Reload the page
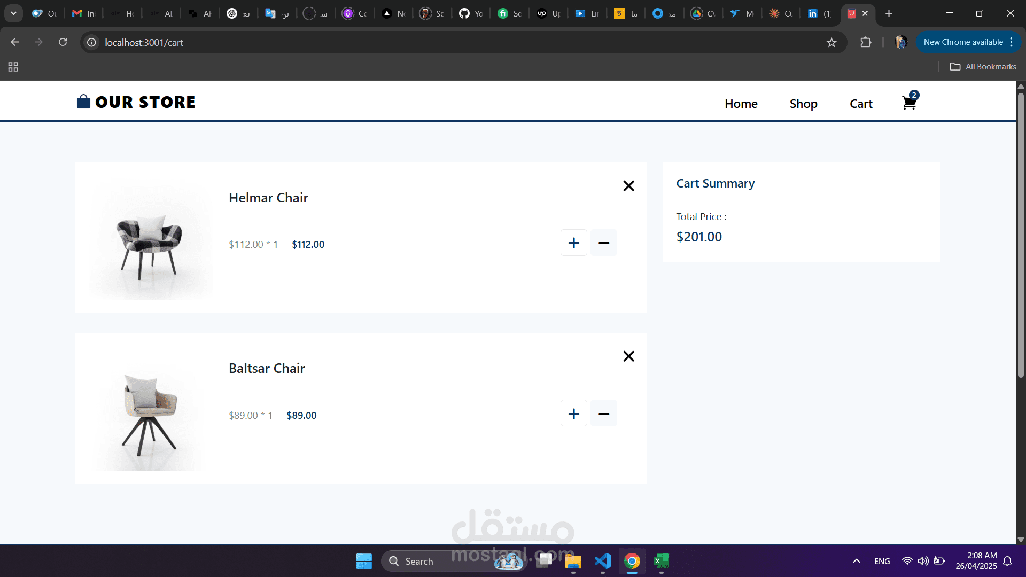1026x577 pixels. [x=63, y=42]
